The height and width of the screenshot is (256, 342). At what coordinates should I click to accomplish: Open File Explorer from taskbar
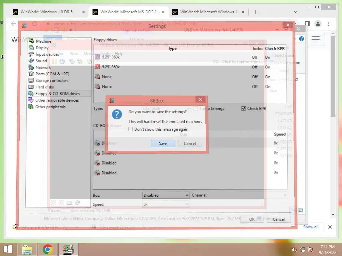(27, 249)
